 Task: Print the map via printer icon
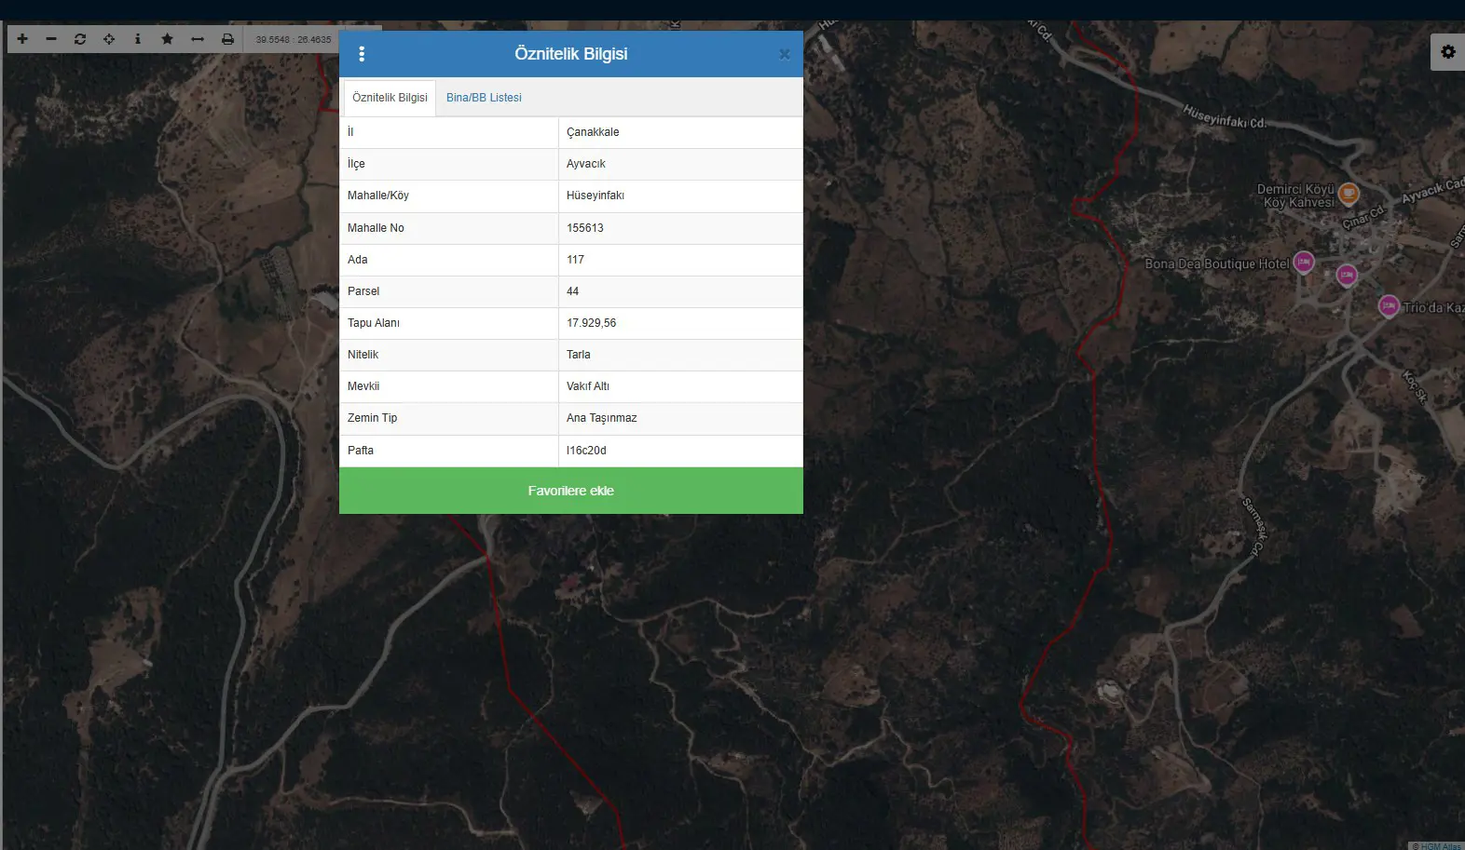pos(227,39)
